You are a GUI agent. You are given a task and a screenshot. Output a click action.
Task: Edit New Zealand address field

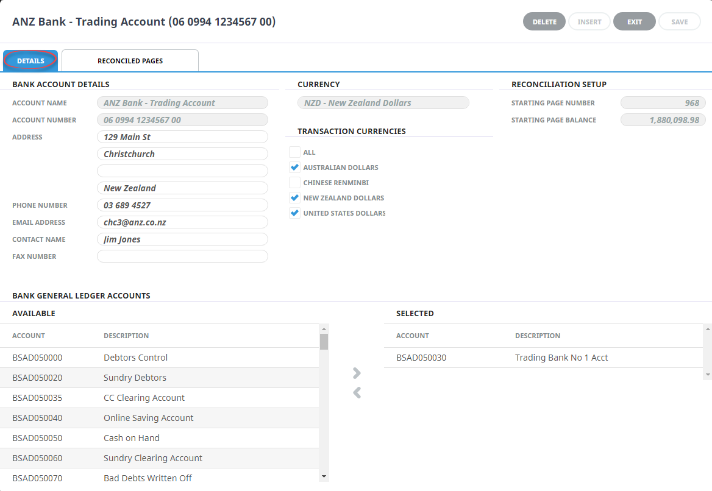pyautogui.click(x=182, y=188)
